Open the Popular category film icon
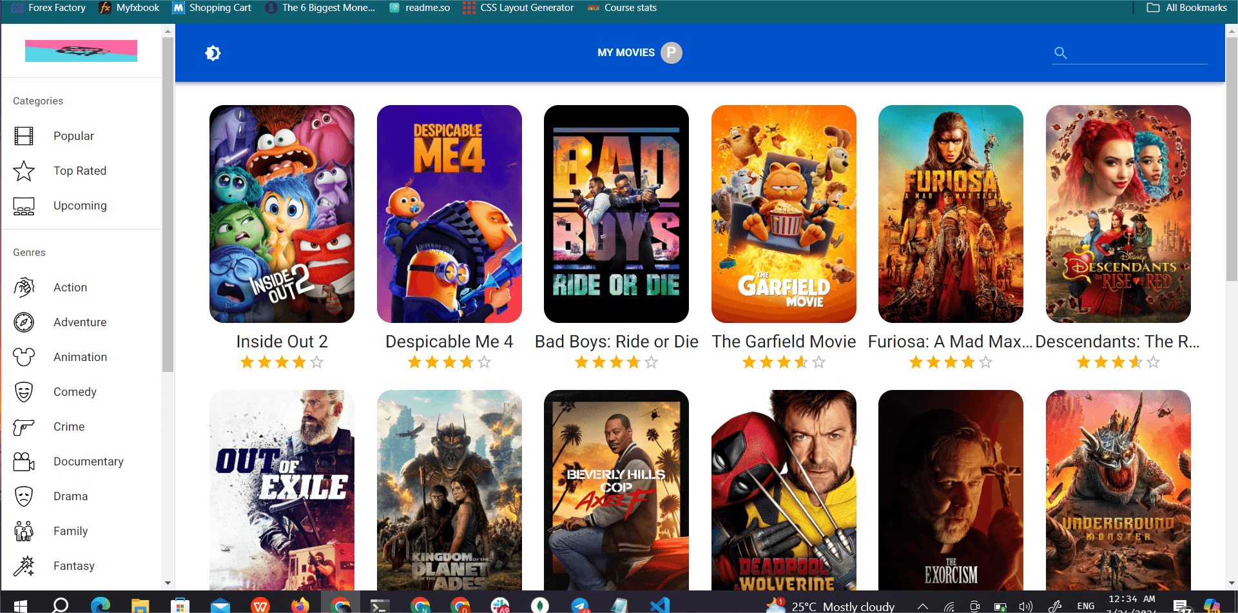This screenshot has width=1238, height=613. [24, 136]
